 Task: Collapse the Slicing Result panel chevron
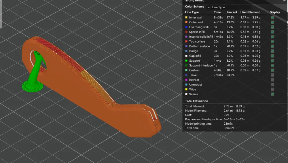click(x=285, y=1)
